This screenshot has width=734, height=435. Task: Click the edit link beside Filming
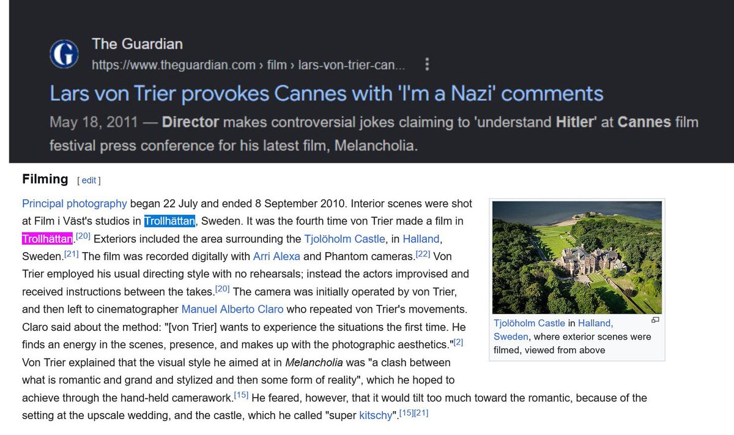(89, 180)
